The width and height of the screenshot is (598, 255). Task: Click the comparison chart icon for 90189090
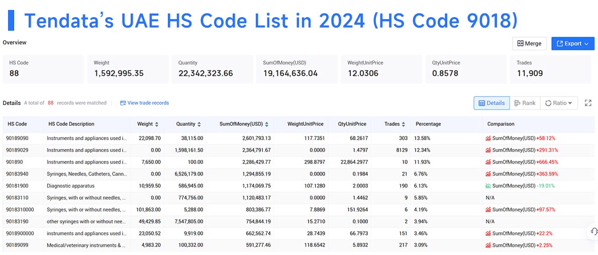click(x=488, y=138)
